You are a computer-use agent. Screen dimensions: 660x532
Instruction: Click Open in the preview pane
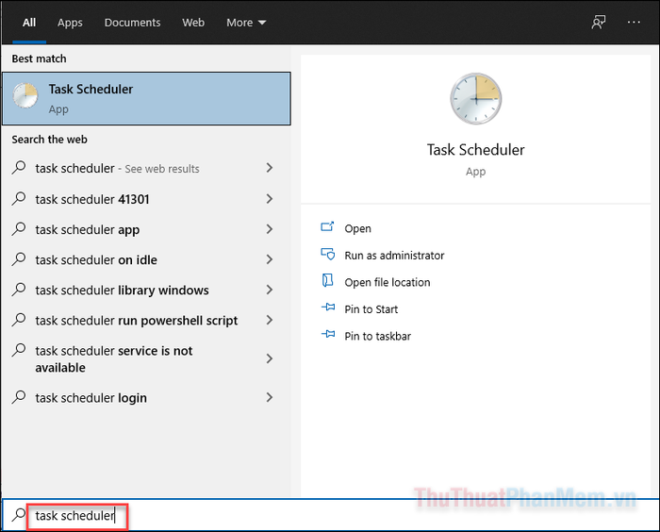point(357,228)
